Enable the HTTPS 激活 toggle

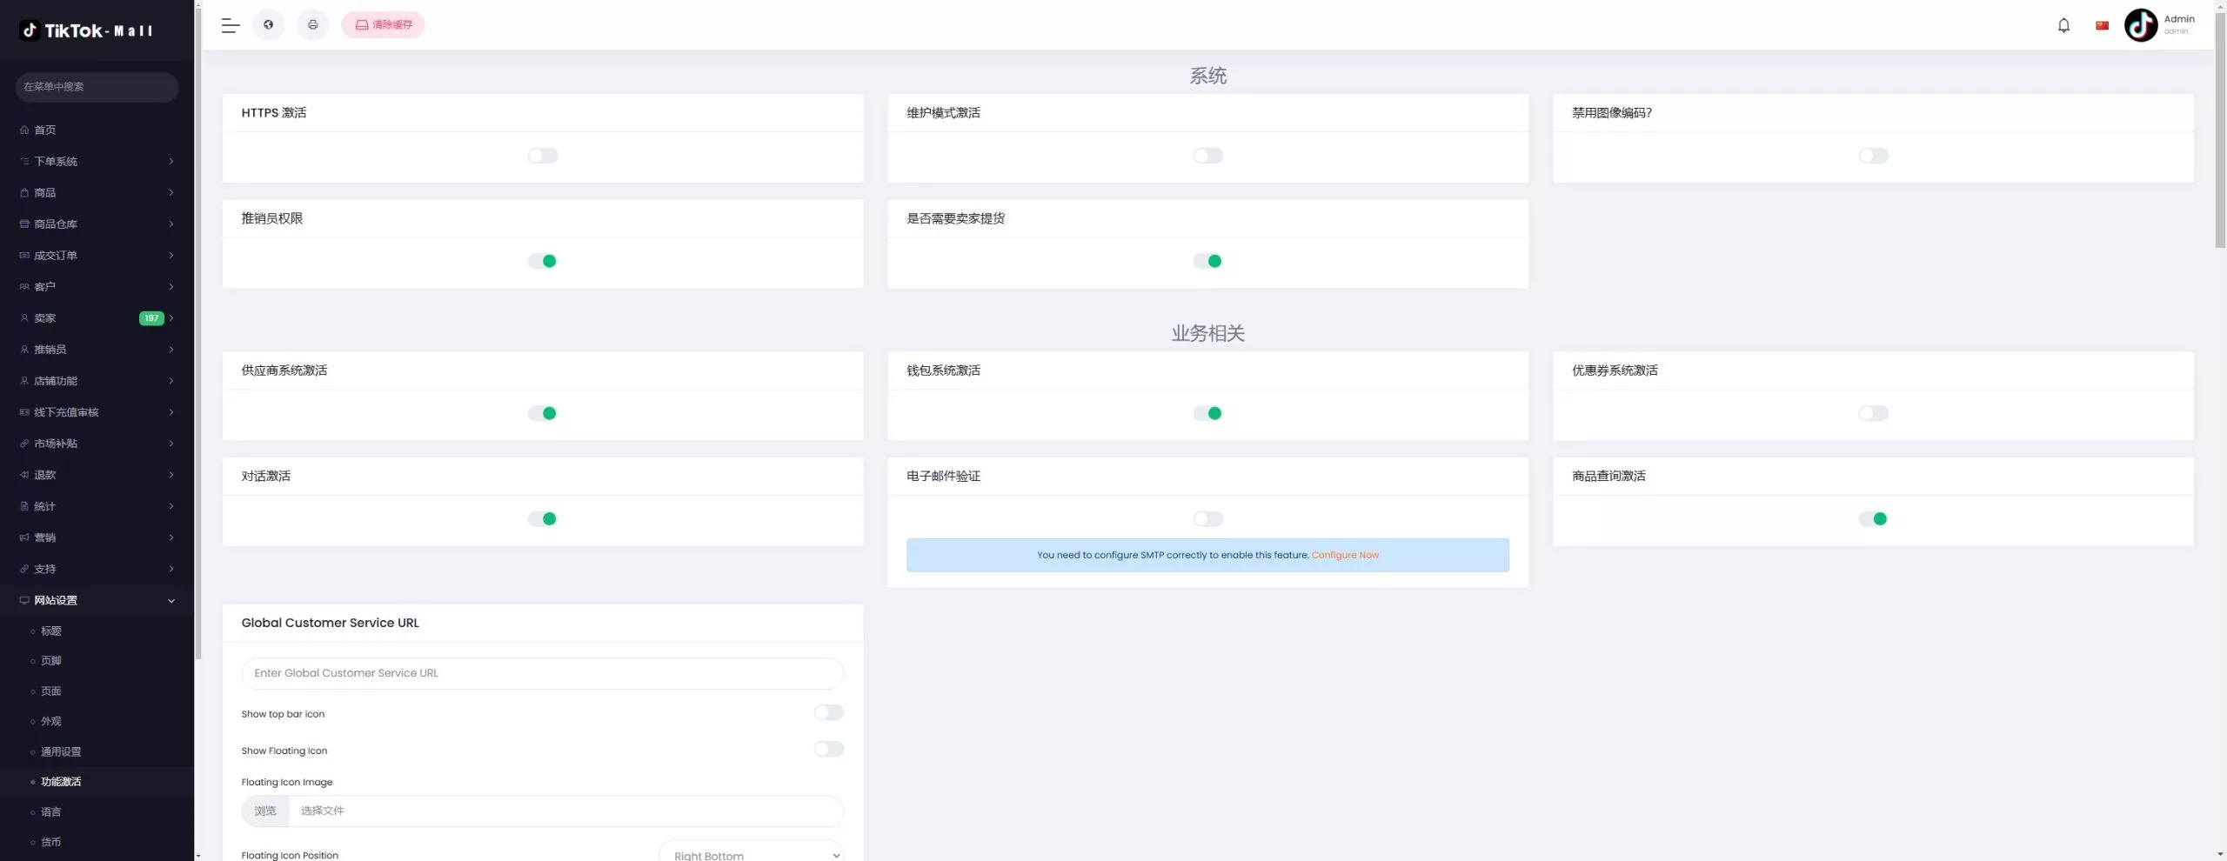tap(542, 156)
